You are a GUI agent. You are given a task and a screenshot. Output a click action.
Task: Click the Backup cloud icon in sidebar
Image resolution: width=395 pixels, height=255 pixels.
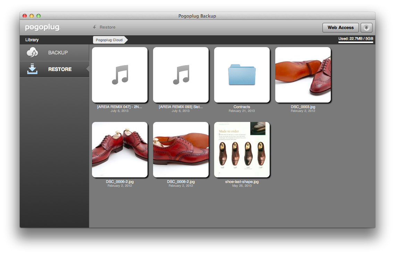pyautogui.click(x=32, y=53)
